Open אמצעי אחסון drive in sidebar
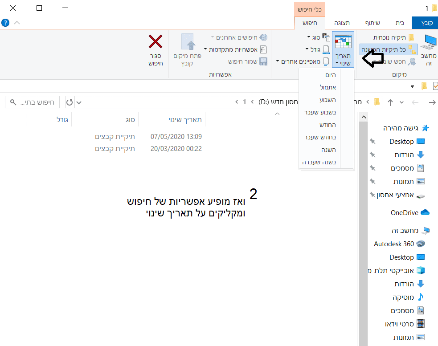This screenshot has height=346, width=438. coord(400,195)
